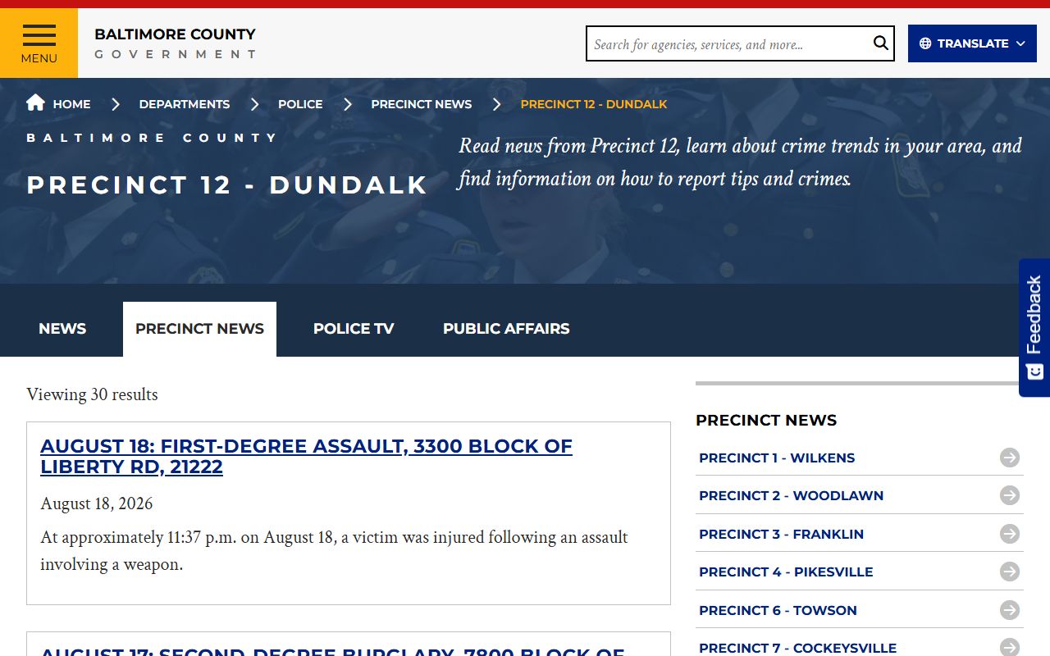
Task: Open the Feedback side tab
Action: coord(1034,328)
